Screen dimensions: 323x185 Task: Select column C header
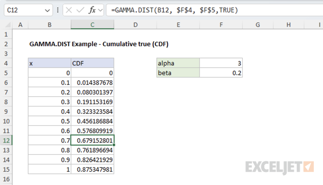pyautogui.click(x=92, y=25)
